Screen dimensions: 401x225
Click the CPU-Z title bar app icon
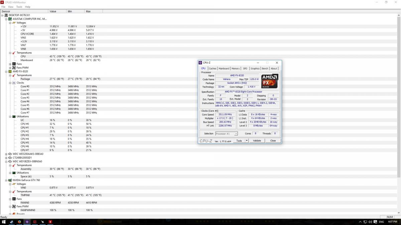point(200,63)
